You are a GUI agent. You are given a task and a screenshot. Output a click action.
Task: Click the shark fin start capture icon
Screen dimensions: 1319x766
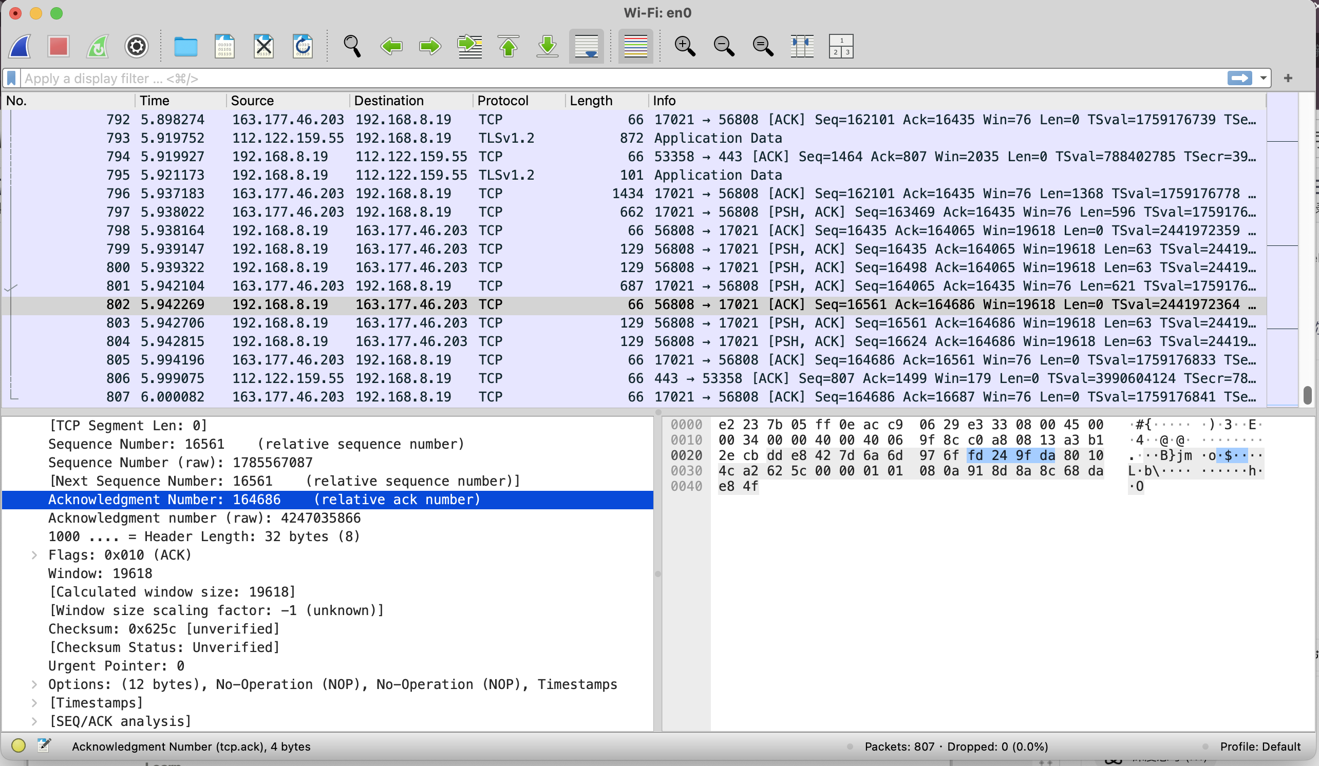click(x=20, y=47)
